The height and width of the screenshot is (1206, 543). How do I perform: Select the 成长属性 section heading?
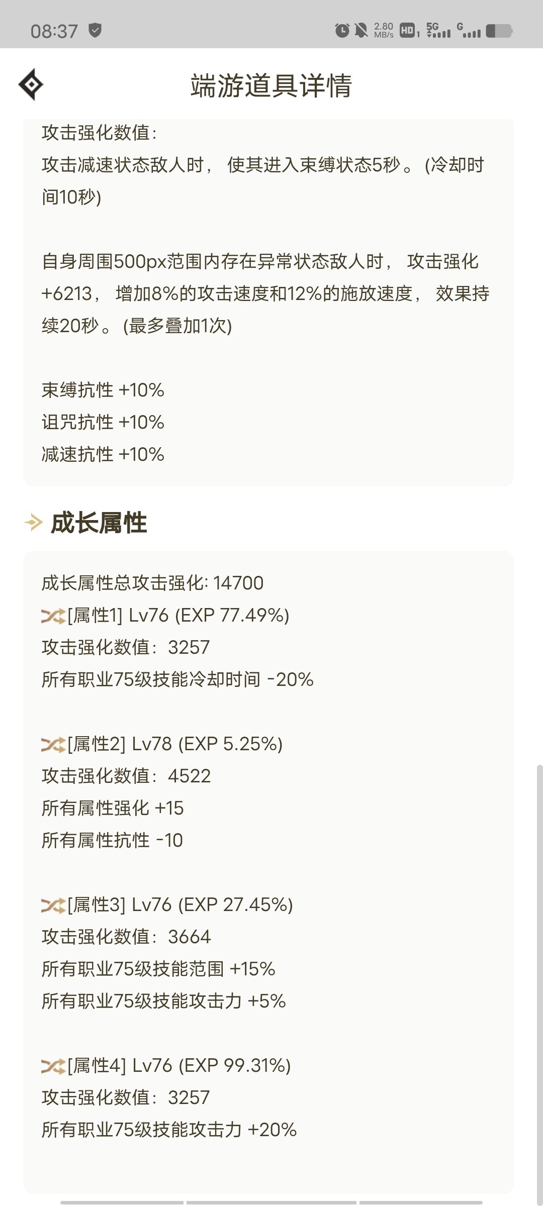point(99,523)
